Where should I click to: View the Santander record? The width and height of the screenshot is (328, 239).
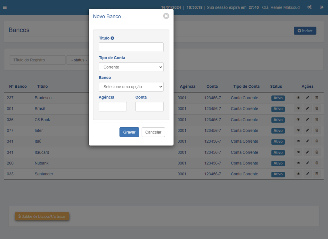tap(298, 174)
